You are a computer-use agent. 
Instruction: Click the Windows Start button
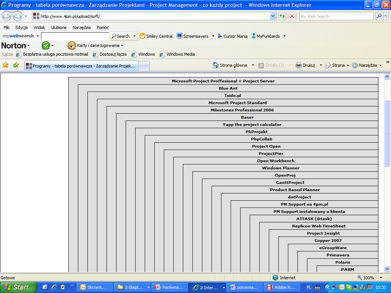18,287
